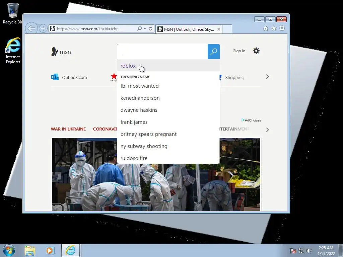Image resolution: width=343 pixels, height=257 pixels.
Task: Select the Internet Explorer desktop shortcut
Action: coord(13,51)
